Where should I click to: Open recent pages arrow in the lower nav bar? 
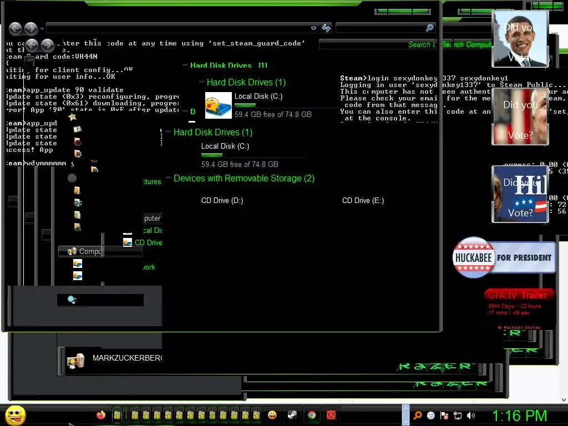click(59, 45)
